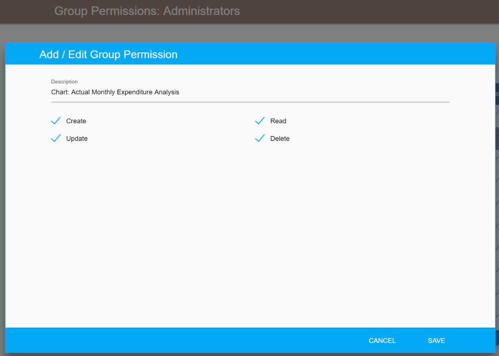Enable the Create permission checkbox
The image size is (499, 356).
[55, 121]
